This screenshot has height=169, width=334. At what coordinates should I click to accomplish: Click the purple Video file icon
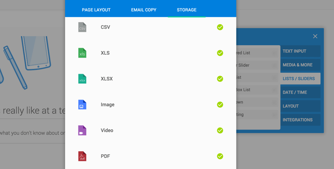tap(82, 130)
